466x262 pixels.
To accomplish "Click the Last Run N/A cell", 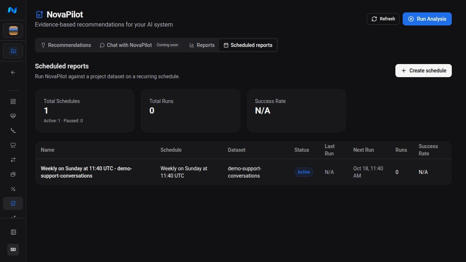I will click(329, 172).
